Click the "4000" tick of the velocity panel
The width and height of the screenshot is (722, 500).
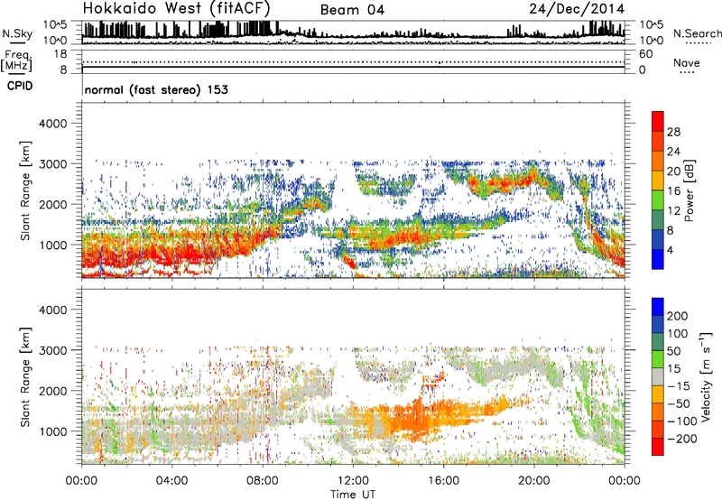[53, 310]
